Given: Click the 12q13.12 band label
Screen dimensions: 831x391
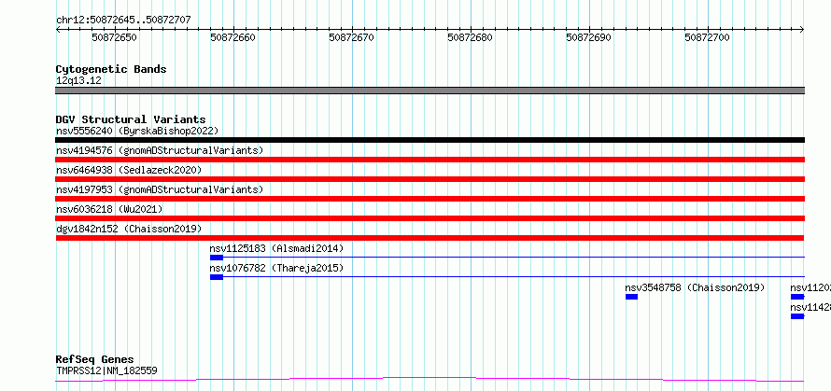Looking at the screenshot, I should 78,81.
